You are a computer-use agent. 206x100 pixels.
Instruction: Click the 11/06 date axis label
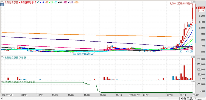(71, 95)
